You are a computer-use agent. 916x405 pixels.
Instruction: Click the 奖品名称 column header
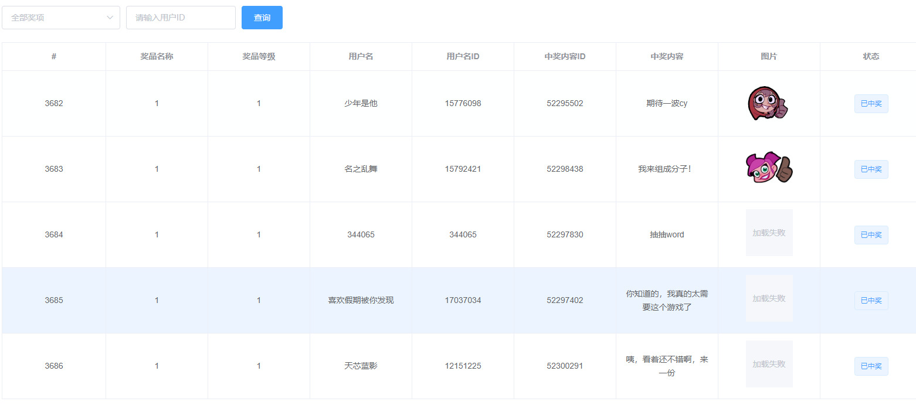click(157, 56)
